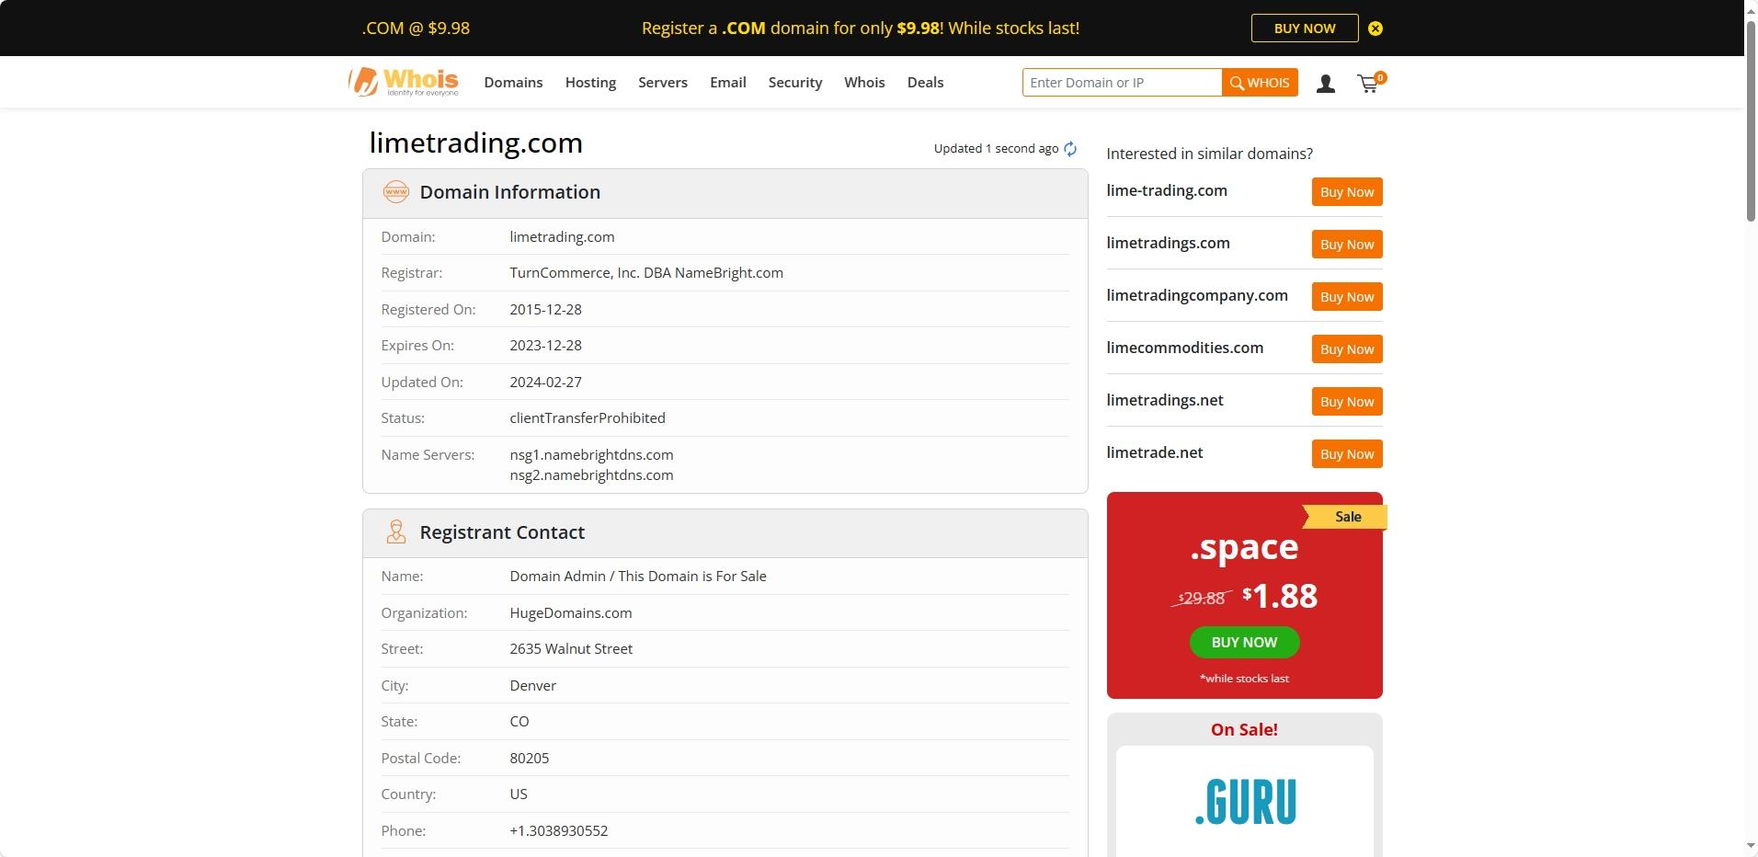The width and height of the screenshot is (1758, 857).
Task: Click green BUY NOW in .space ad
Action: (1244, 642)
